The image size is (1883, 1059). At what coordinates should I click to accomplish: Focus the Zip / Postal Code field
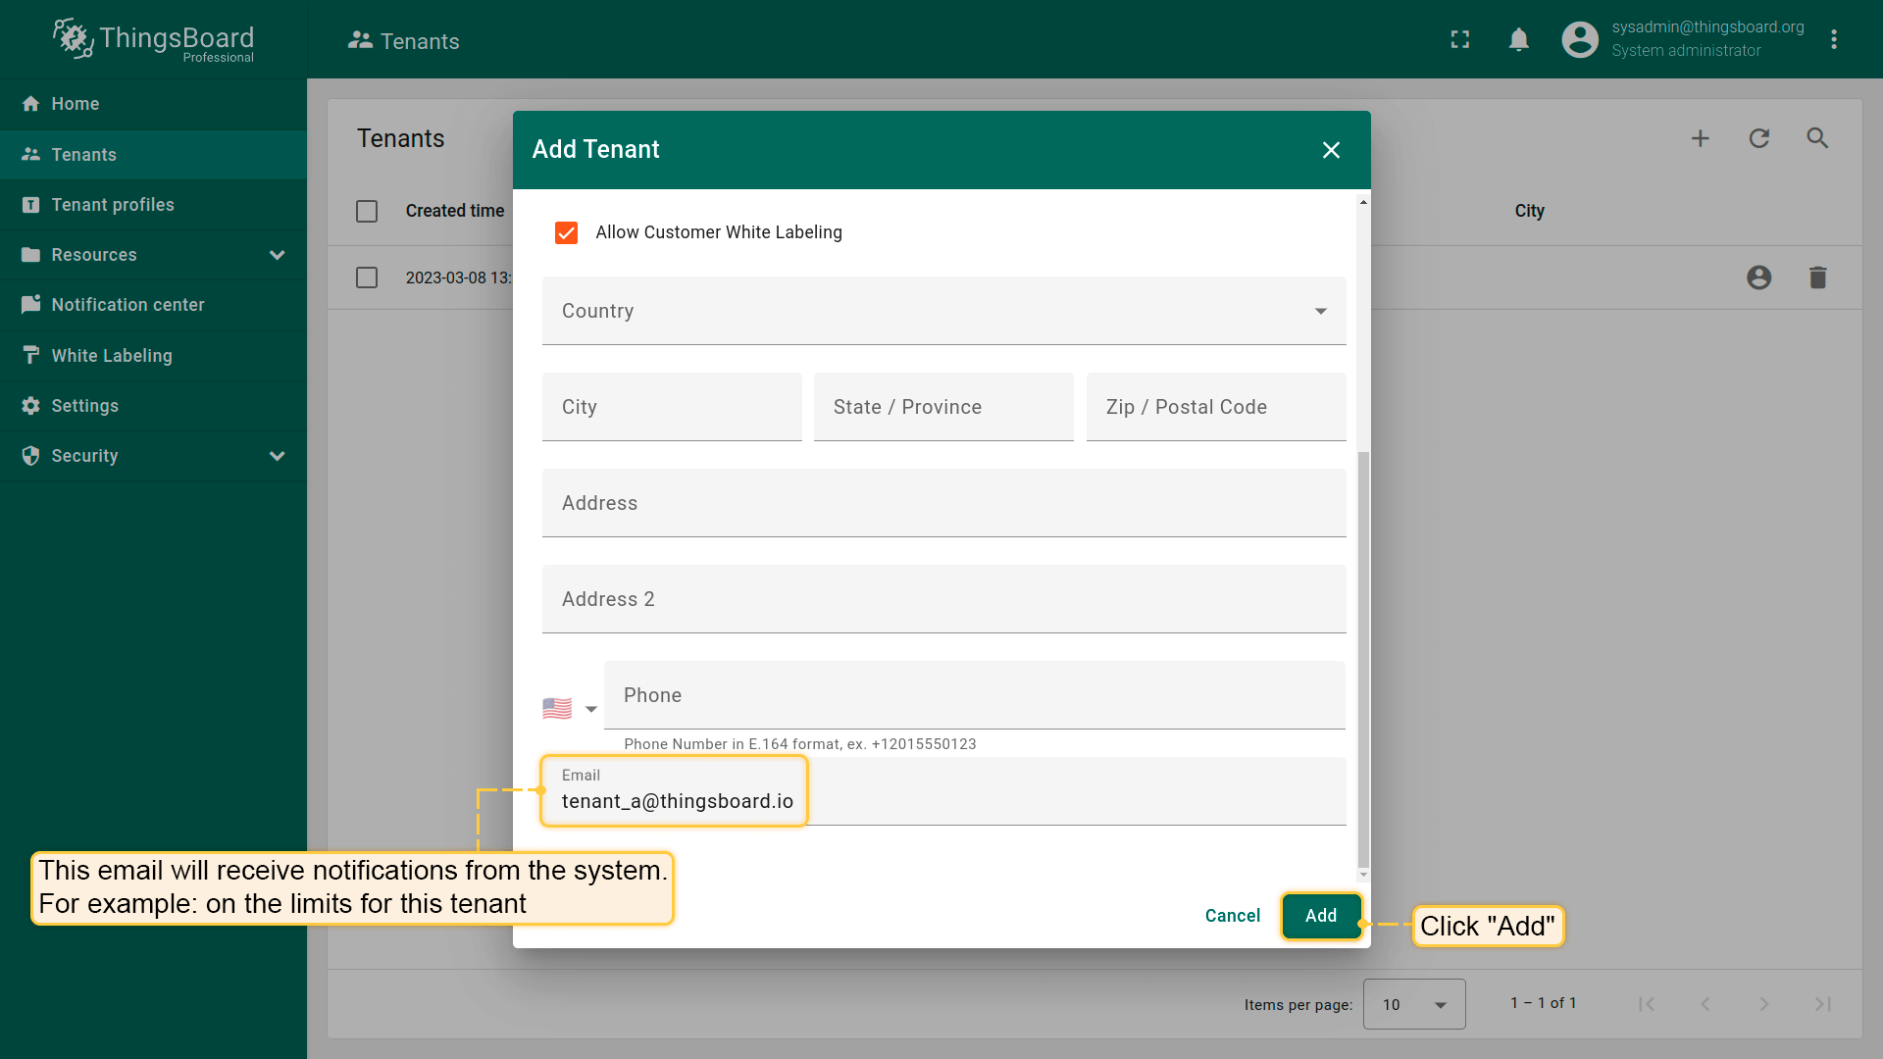pos(1215,407)
